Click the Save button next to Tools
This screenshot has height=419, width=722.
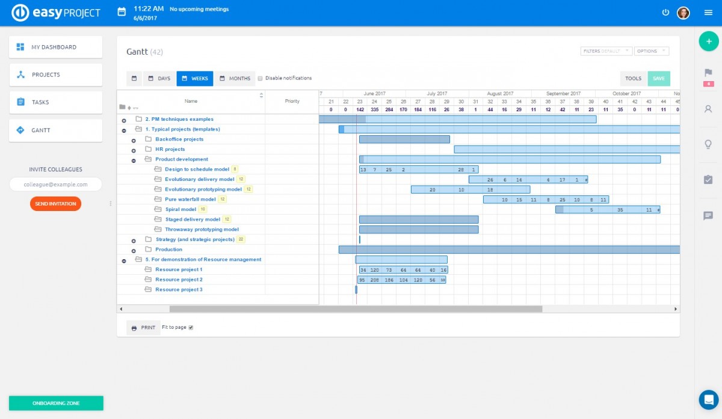tap(659, 78)
